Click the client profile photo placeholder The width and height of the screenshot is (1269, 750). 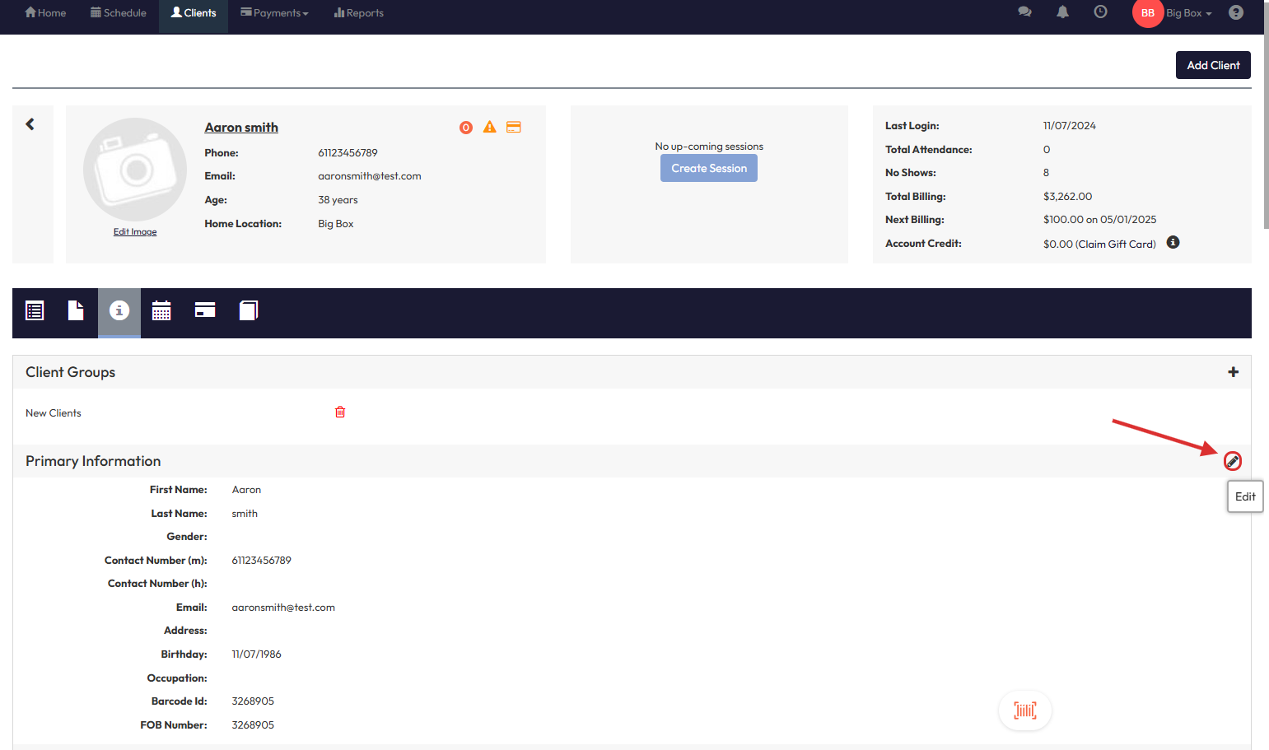click(x=135, y=169)
